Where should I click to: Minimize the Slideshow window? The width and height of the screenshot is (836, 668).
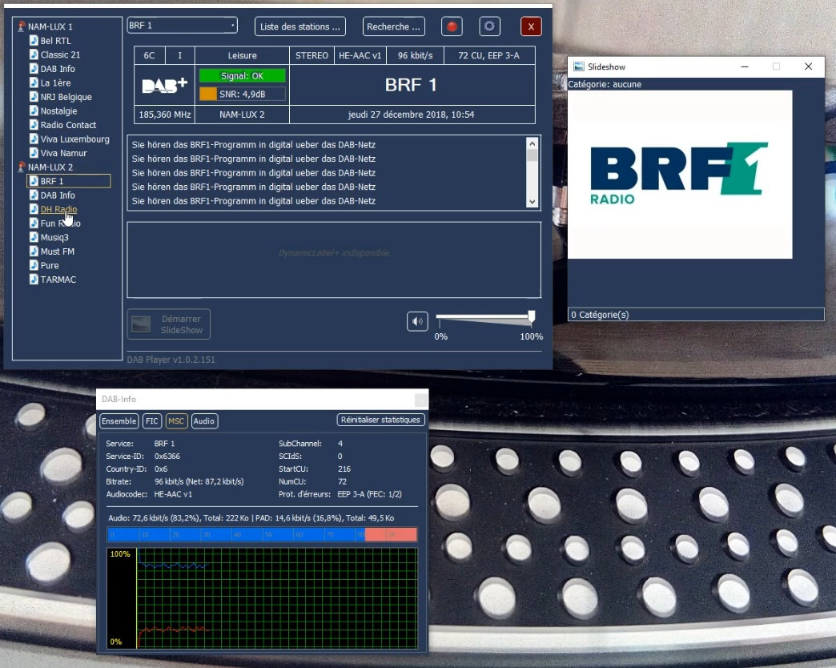(744, 66)
